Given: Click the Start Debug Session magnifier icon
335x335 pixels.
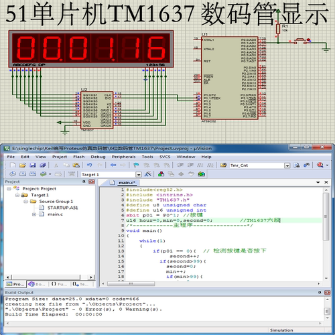Looking at the screenshot, I should pos(320,165).
